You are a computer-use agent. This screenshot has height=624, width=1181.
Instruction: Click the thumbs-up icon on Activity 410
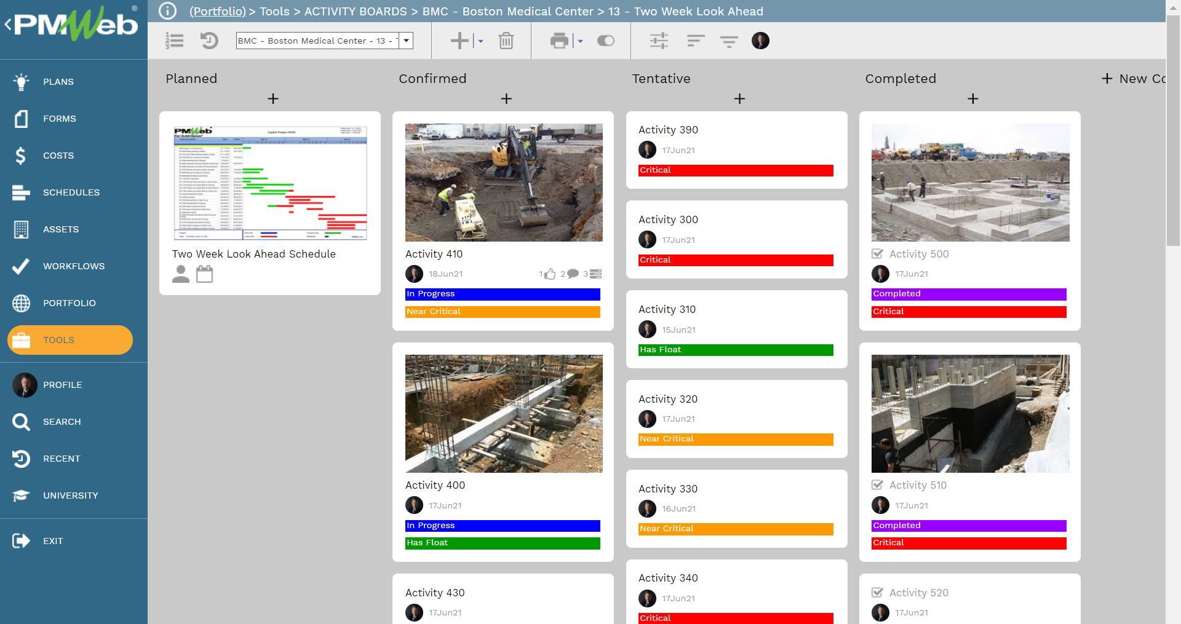click(550, 274)
